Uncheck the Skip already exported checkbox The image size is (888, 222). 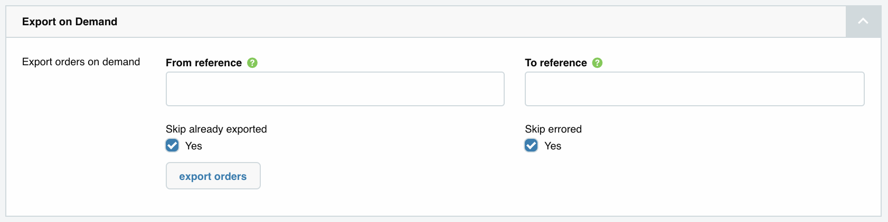pos(172,146)
